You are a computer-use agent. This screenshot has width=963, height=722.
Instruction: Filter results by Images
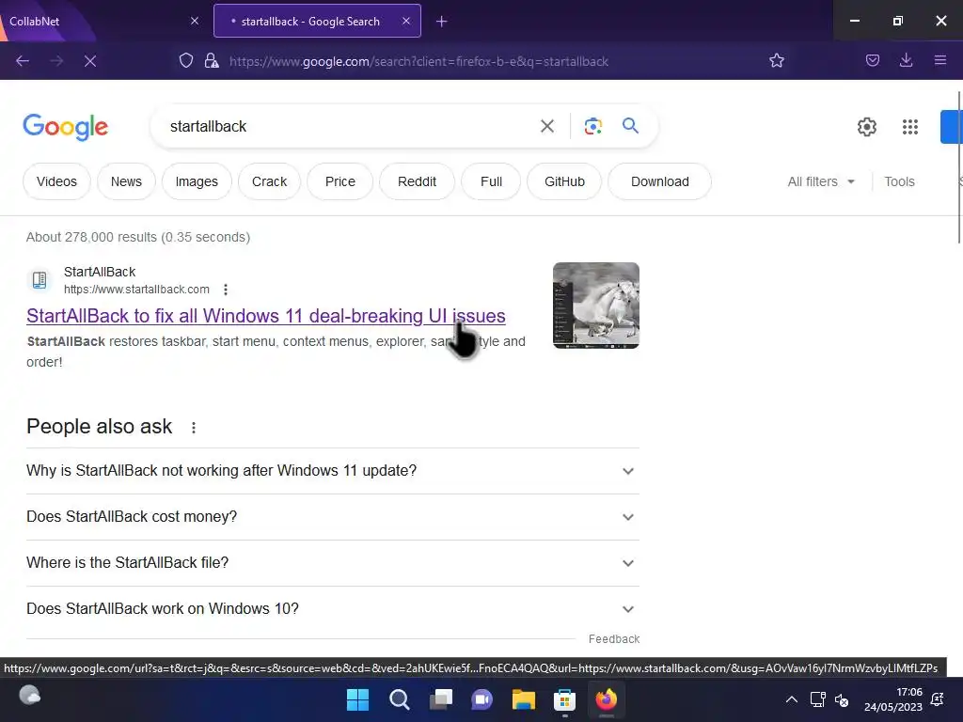[197, 181]
